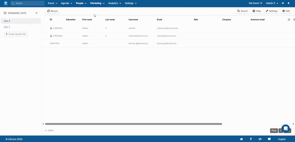295x142 pixels.
Task: Open the People dropdown menu
Action: tap(81, 3)
